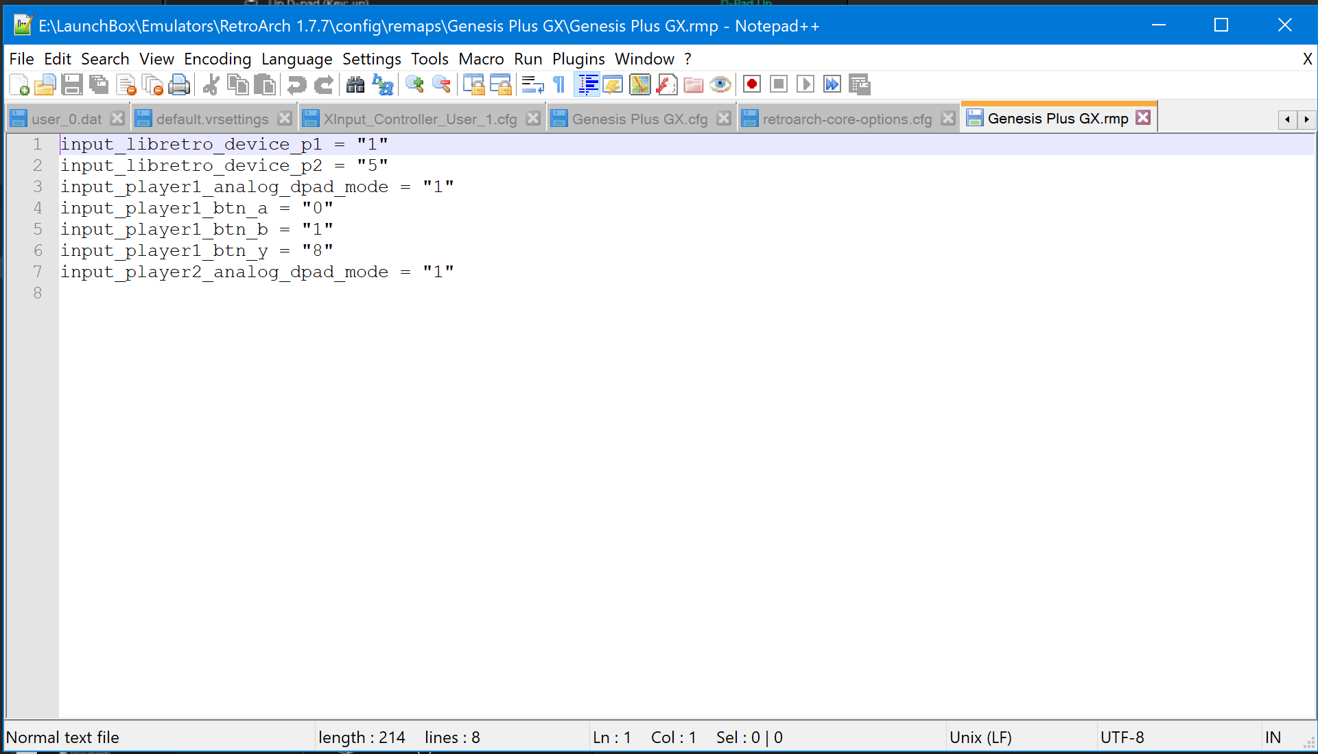The height and width of the screenshot is (754, 1318).
Task: Click the Open file toolbar icon
Action: 45,84
